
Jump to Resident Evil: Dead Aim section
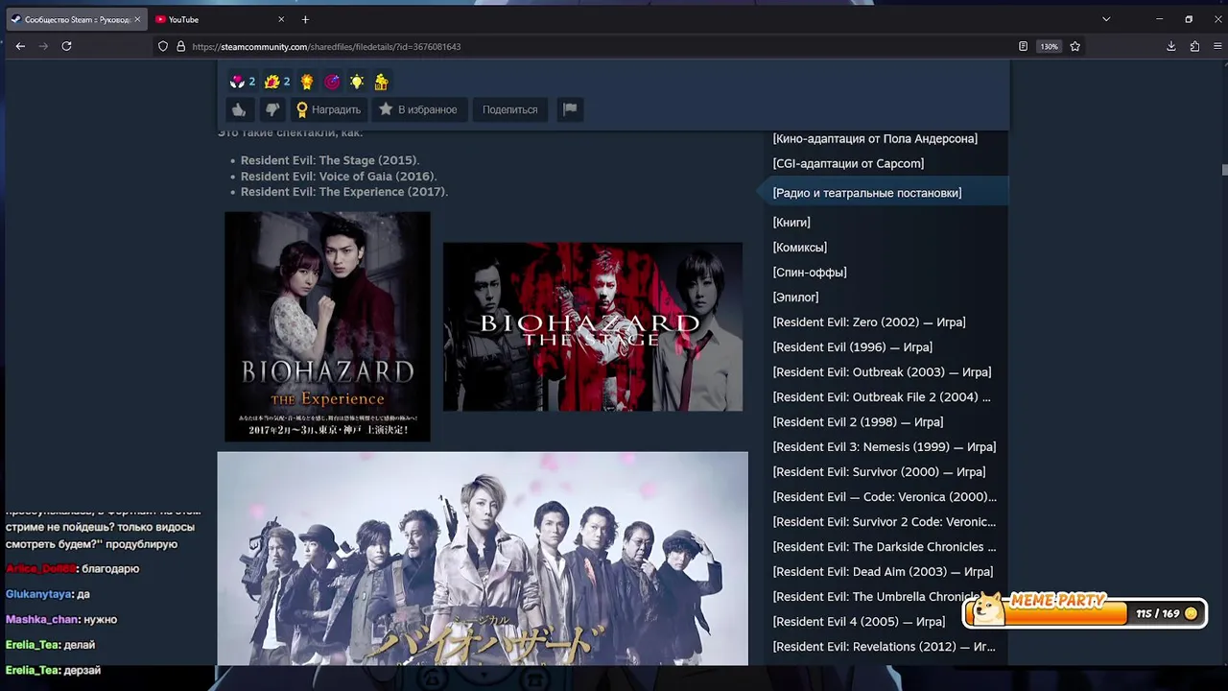pyautogui.click(x=883, y=571)
